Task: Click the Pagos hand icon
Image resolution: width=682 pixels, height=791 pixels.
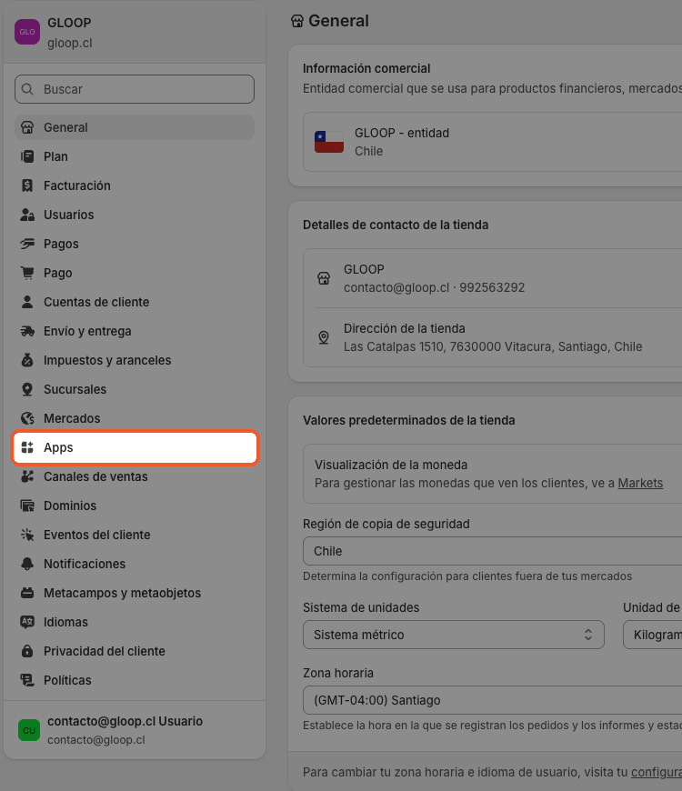Action: (x=27, y=244)
